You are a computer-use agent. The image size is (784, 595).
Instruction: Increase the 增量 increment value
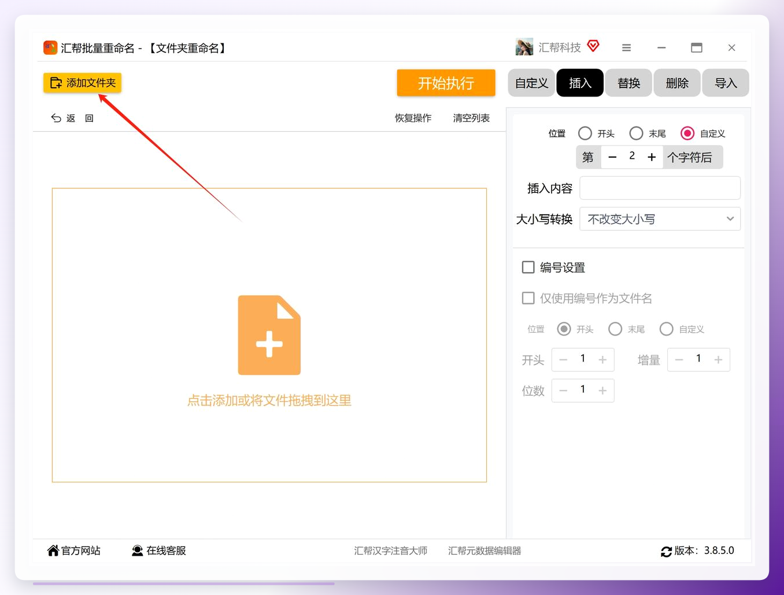coord(718,360)
